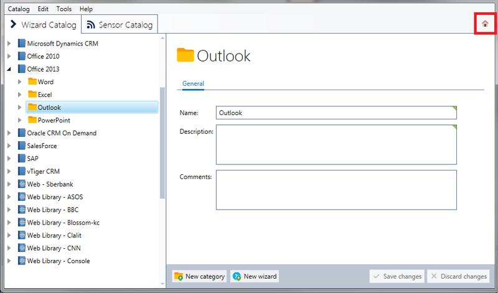Click the SAP book icon

pos(22,159)
